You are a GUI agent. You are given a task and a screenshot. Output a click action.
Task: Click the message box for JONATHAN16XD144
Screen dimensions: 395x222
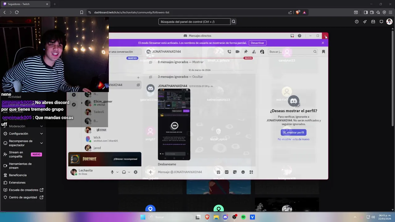coord(185,172)
